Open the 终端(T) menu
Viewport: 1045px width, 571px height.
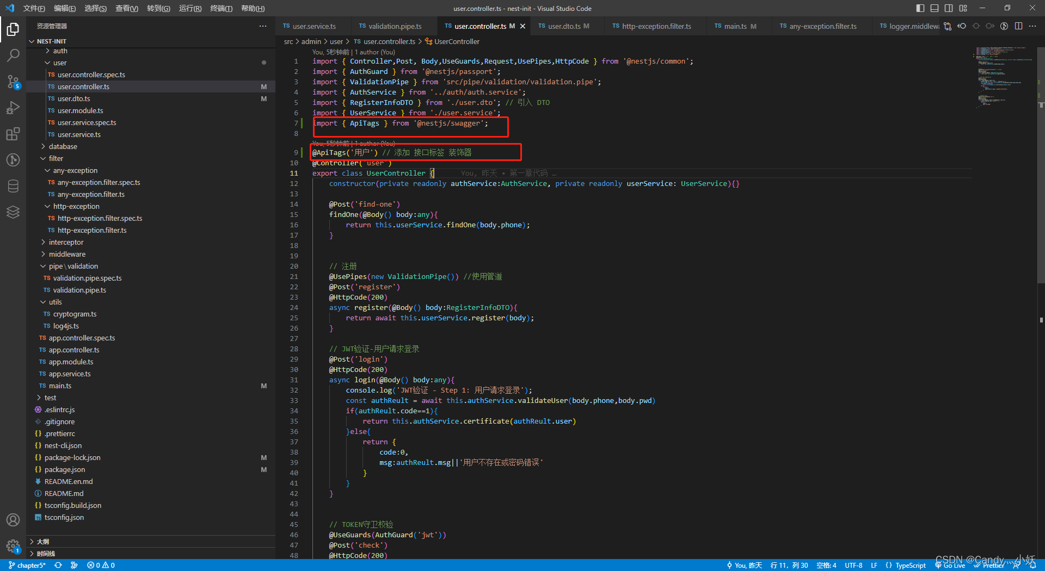pyautogui.click(x=220, y=8)
